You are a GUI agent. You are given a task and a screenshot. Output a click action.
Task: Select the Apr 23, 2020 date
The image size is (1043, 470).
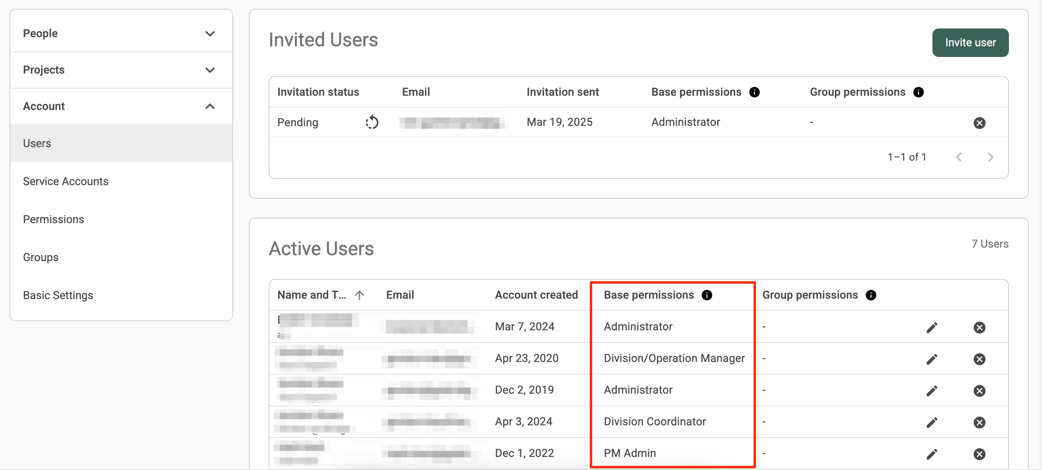(526, 358)
